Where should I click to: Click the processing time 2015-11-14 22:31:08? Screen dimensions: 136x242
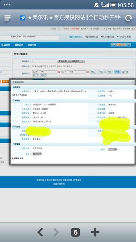pyautogui.click(x=42, y=122)
